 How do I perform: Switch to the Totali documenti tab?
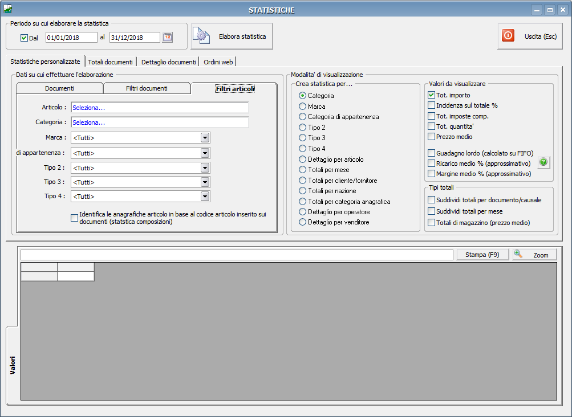(x=111, y=62)
